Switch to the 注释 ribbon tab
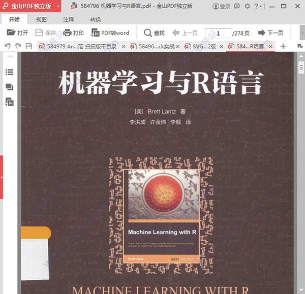Viewport: 305px width, 294px height. pos(69,19)
